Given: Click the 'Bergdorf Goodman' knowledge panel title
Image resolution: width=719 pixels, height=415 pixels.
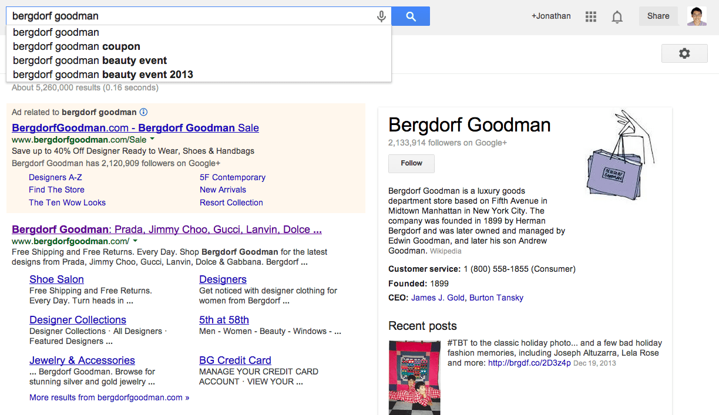Looking at the screenshot, I should 470,124.
